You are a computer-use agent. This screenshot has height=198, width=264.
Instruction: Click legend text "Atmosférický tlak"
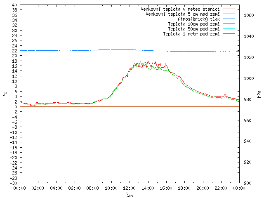click(x=199, y=19)
